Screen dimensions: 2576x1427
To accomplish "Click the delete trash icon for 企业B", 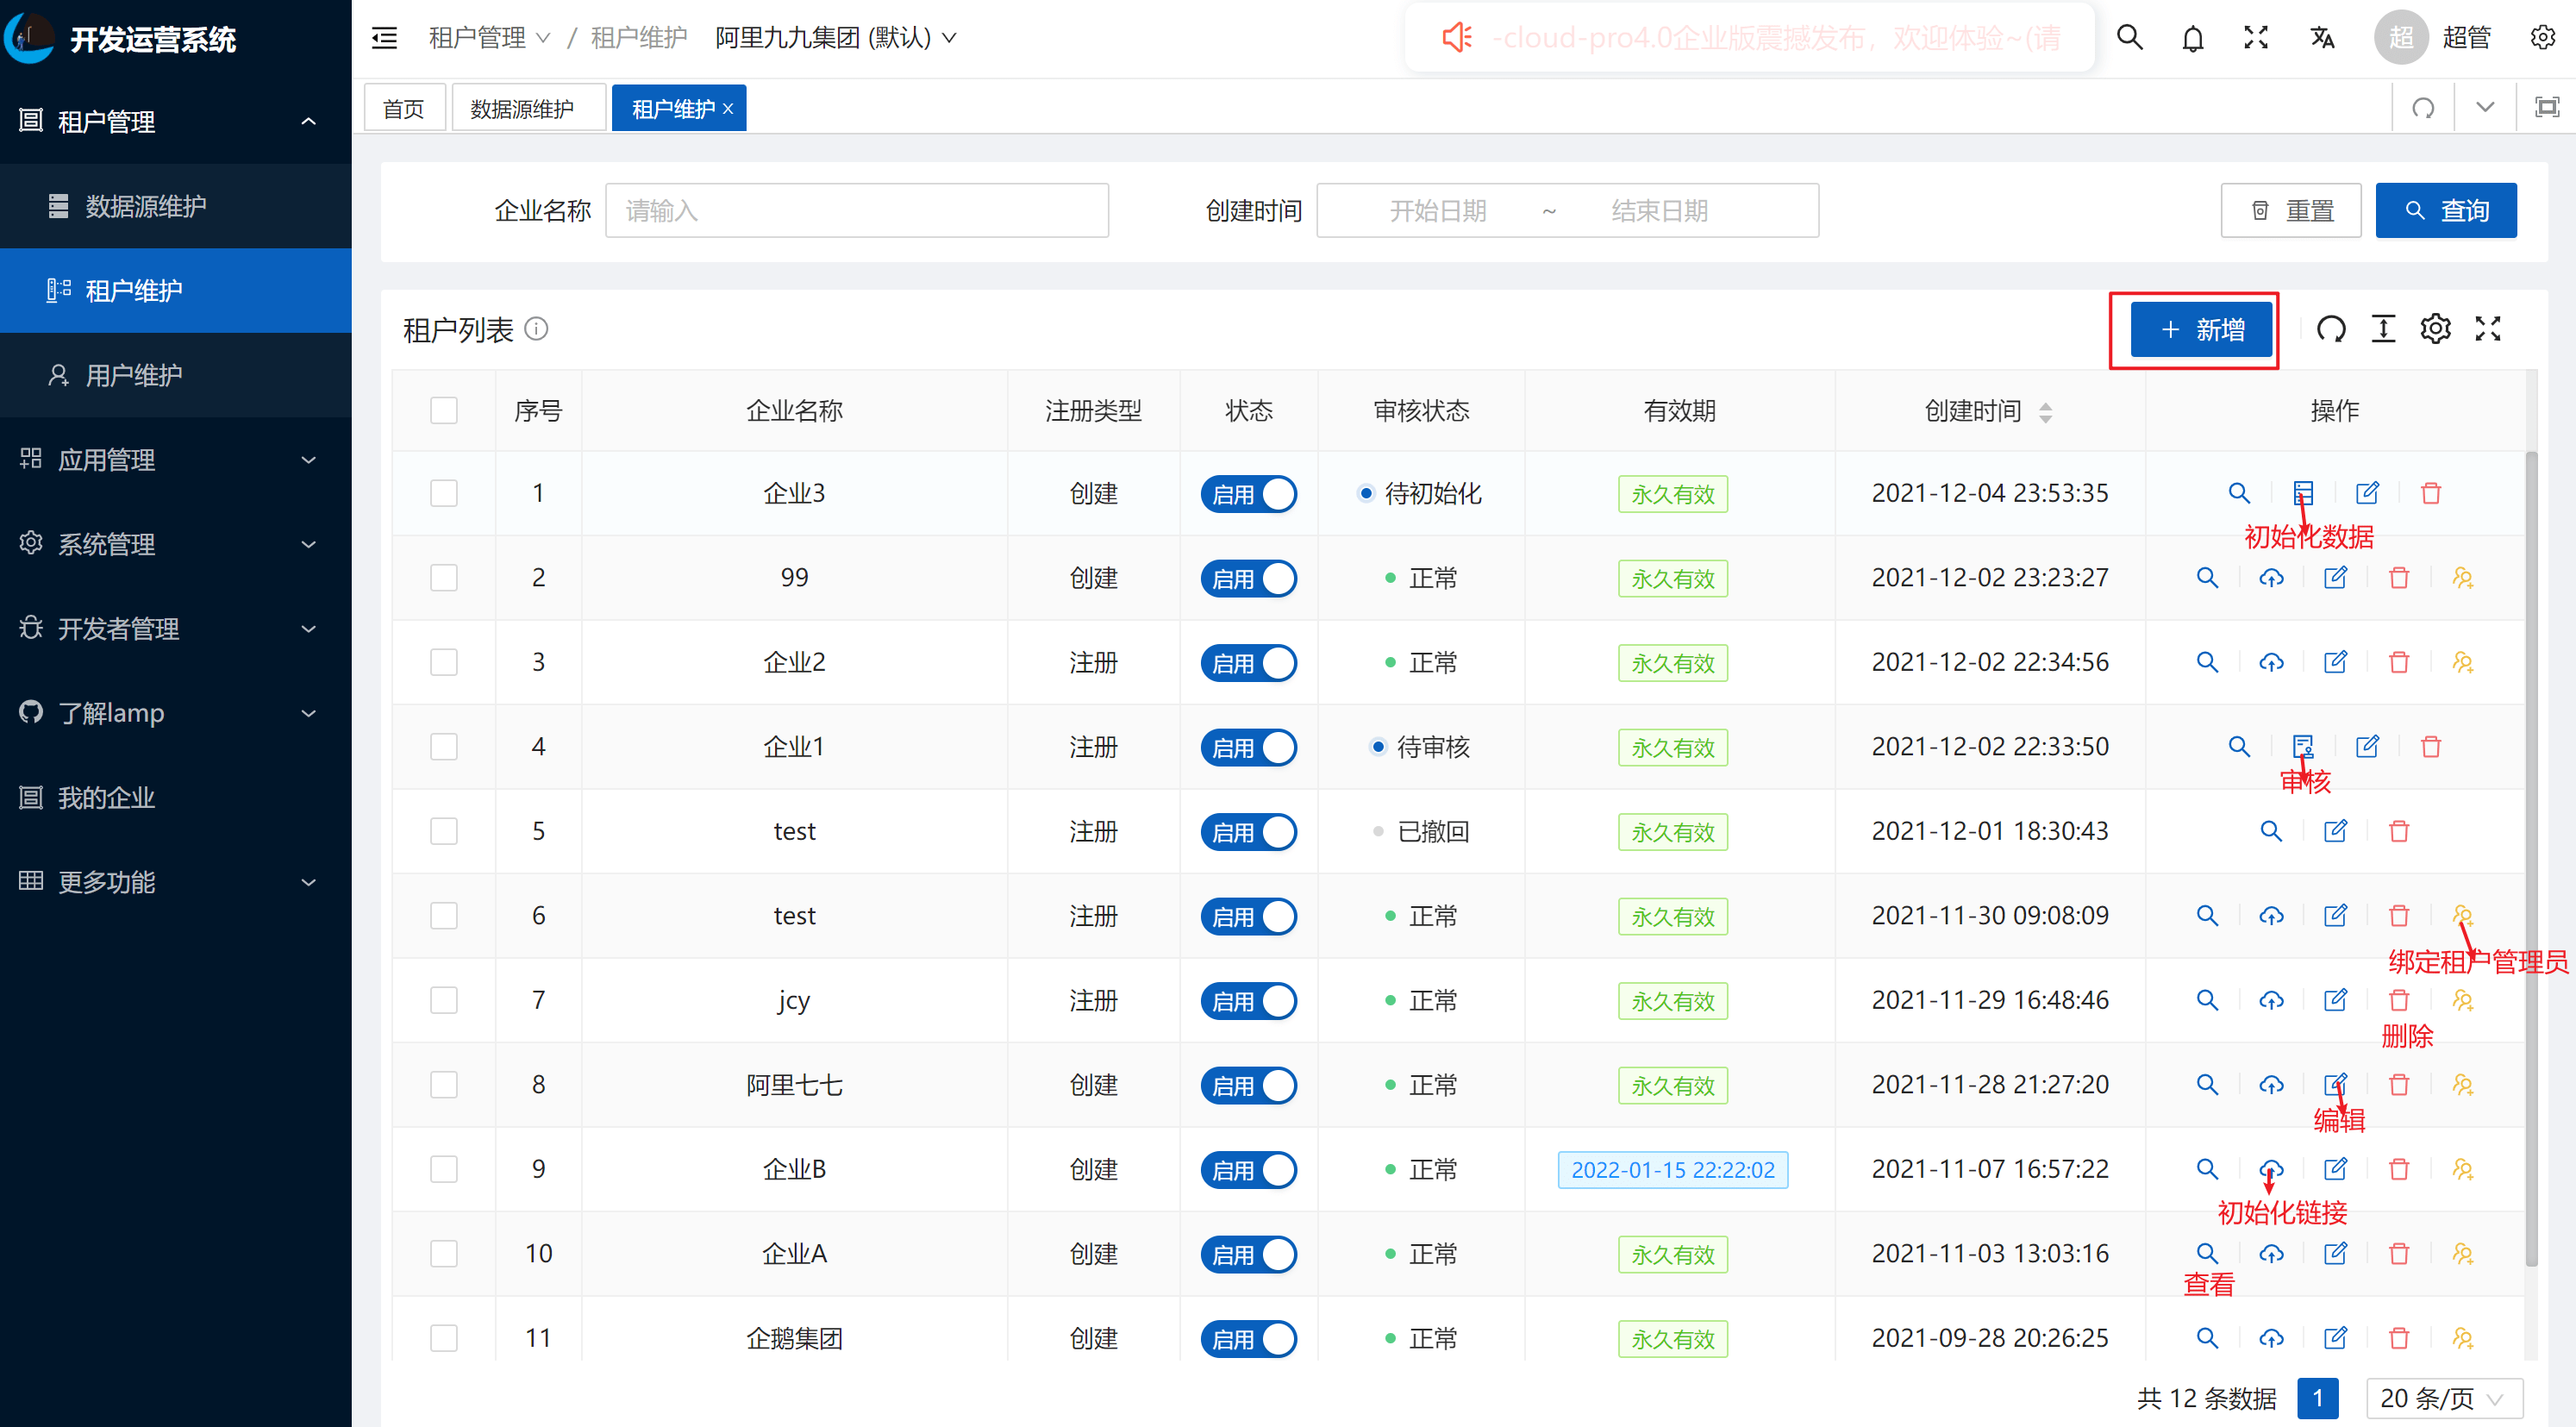I will (2398, 1168).
